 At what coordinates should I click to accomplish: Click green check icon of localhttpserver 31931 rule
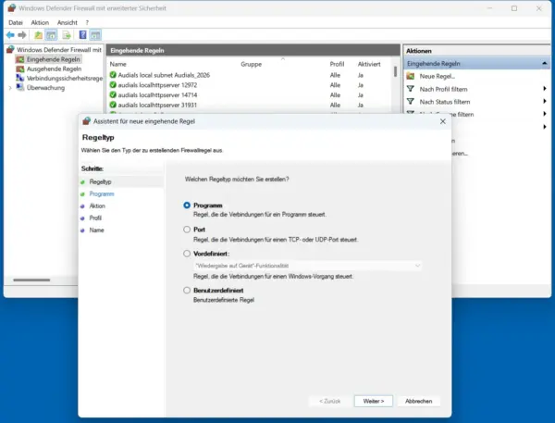(113, 105)
